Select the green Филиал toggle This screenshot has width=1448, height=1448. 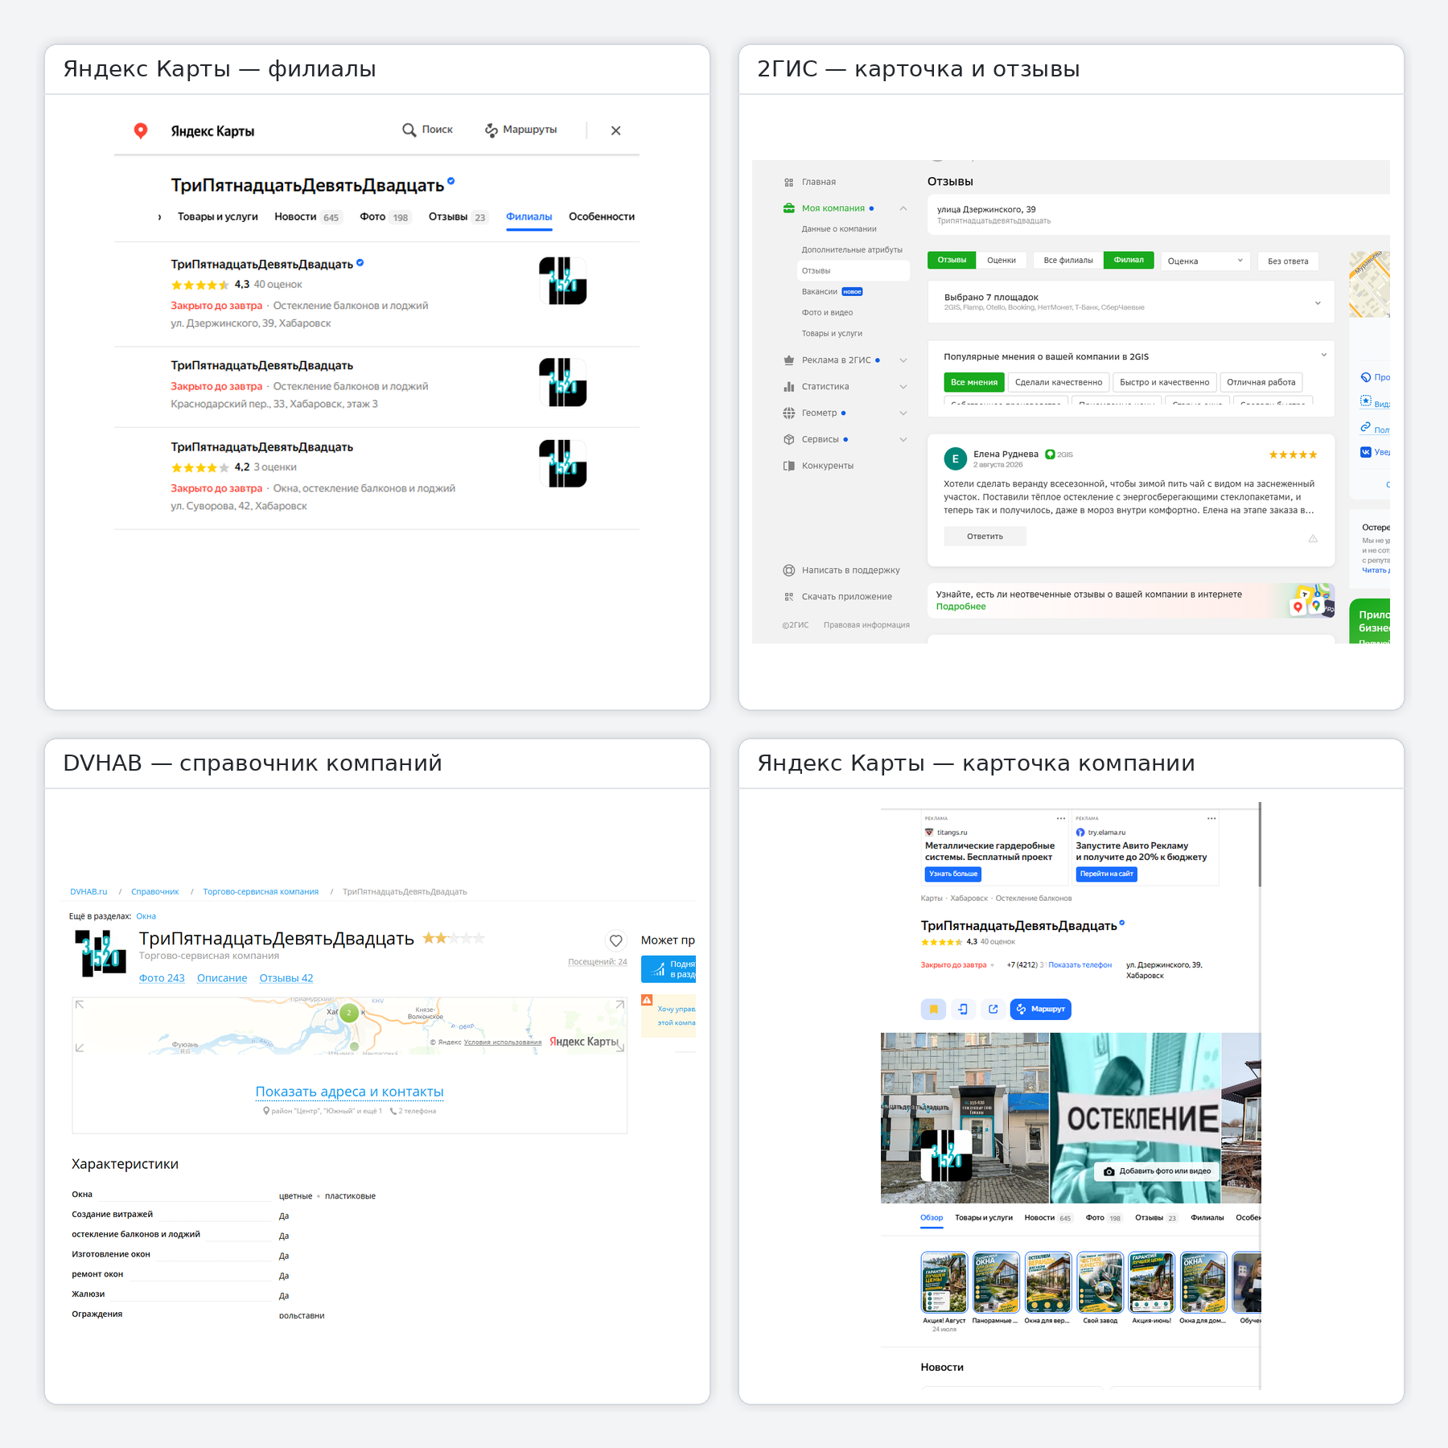point(1129,260)
